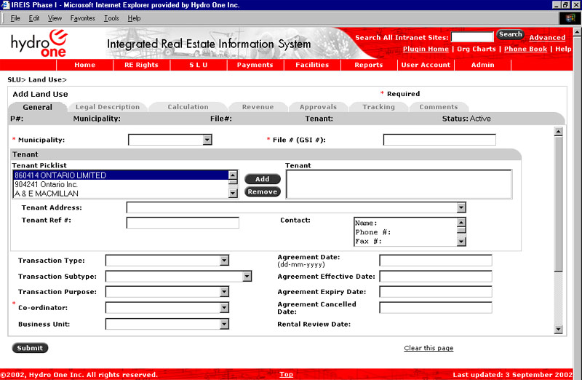The image size is (582, 380).
Task: Click the Remove tenant button
Action: (263, 191)
